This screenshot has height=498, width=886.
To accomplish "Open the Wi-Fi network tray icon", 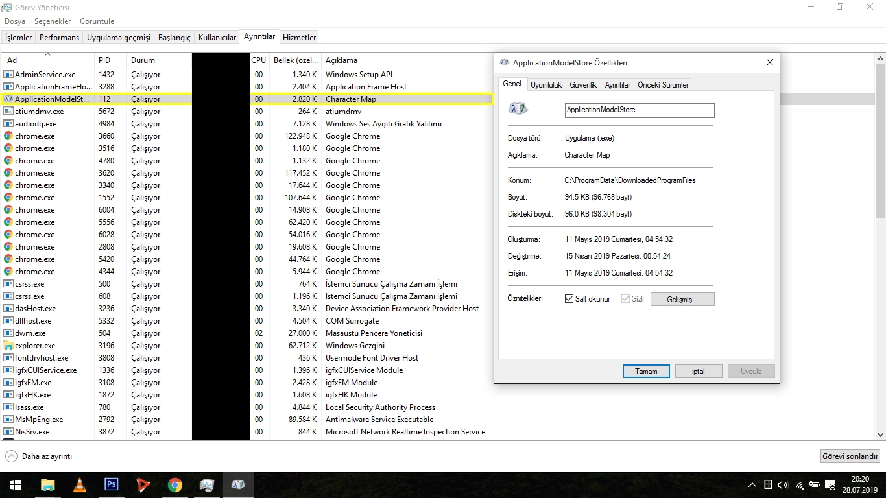I will 799,485.
